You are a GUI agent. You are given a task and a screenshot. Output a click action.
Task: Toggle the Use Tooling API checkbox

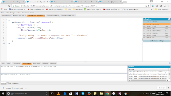click(x=8, y=83)
